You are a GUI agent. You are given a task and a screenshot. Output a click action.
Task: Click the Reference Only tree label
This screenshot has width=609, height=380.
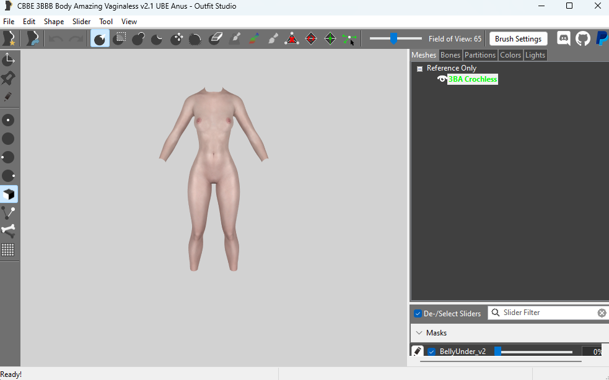click(451, 68)
